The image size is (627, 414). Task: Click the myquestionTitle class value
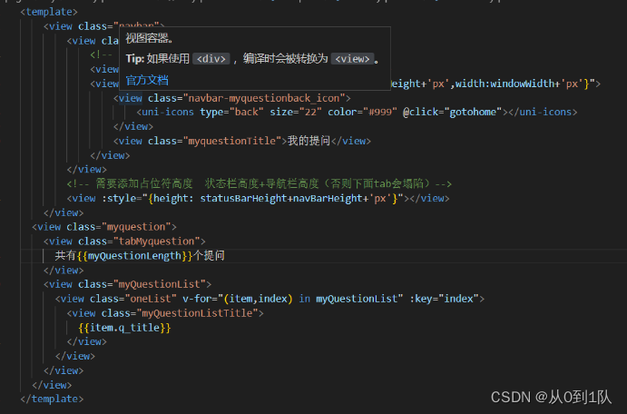coord(232,141)
